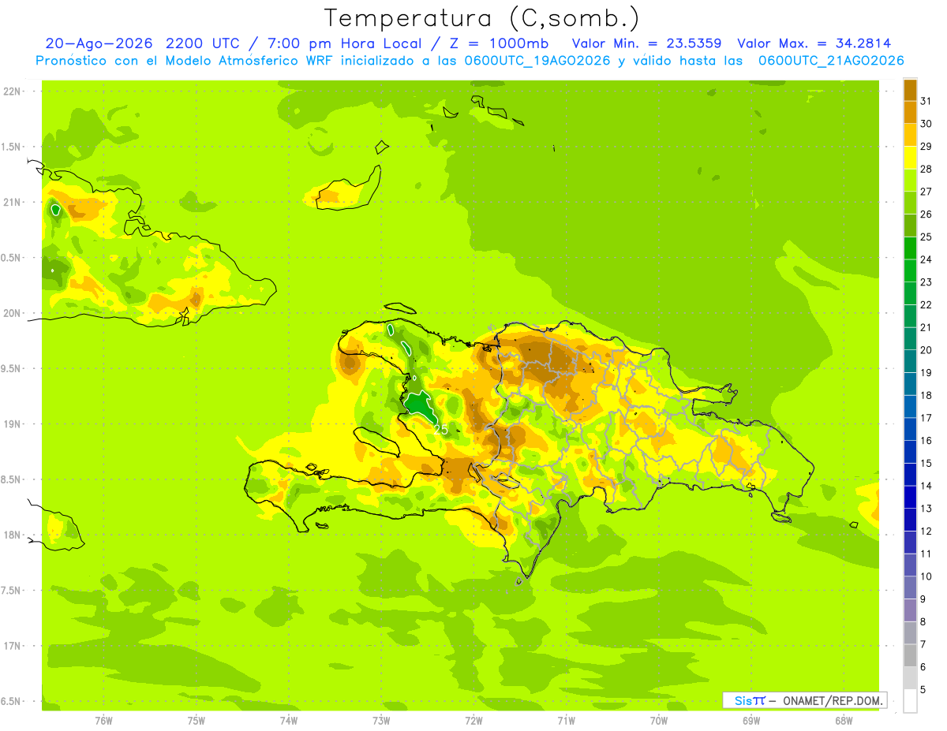Viewport: 947px width, 731px height.
Task: Click the "72W" longitude label
Action: click(473, 720)
